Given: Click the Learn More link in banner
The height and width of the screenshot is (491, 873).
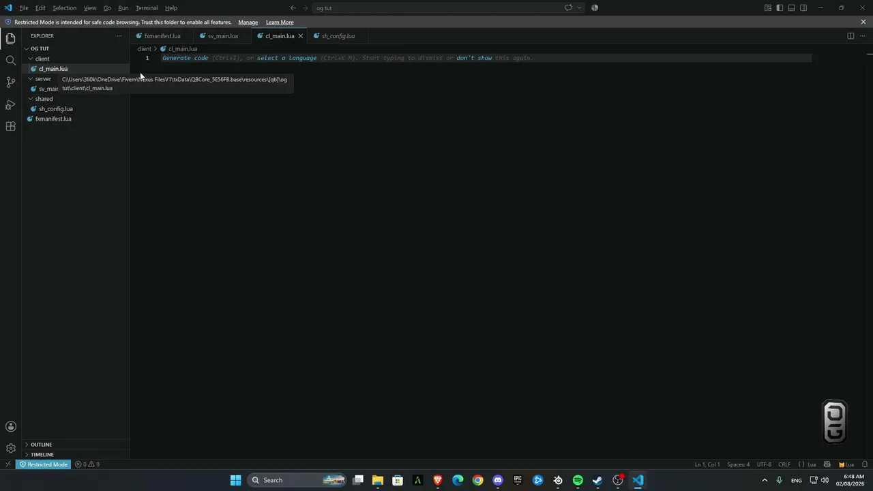Looking at the screenshot, I should 280,22.
